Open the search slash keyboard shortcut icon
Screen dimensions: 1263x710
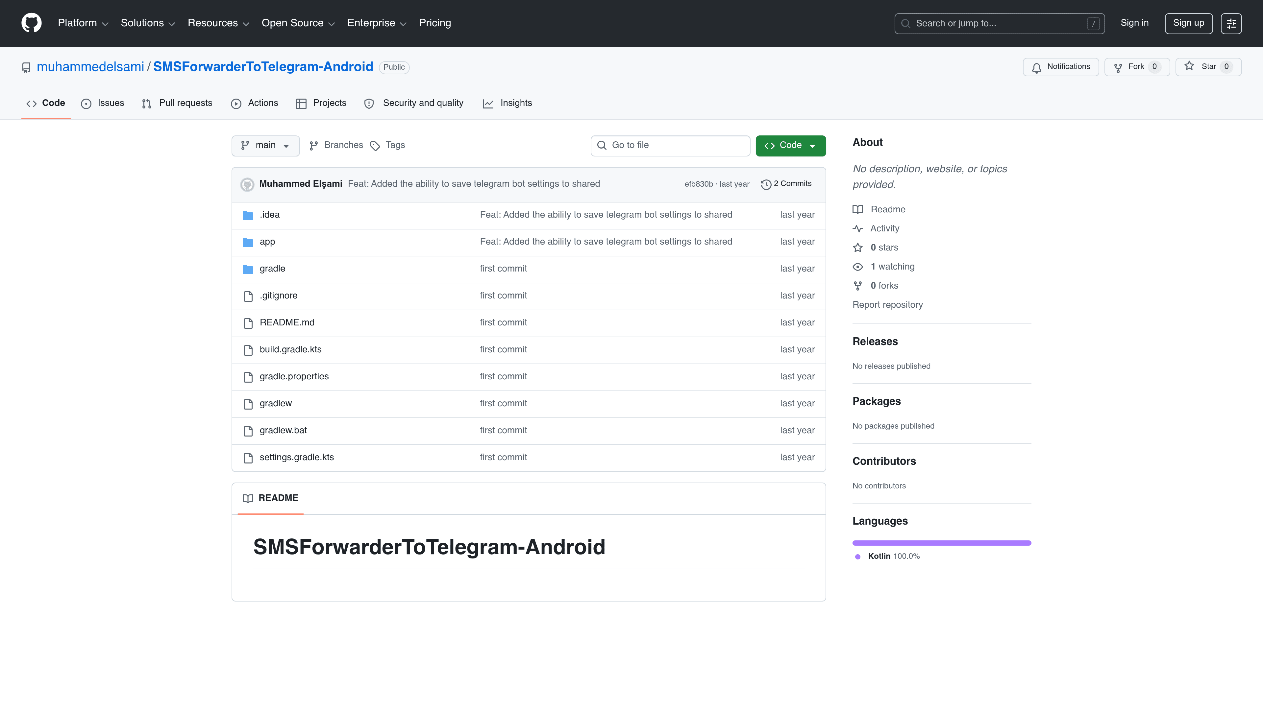point(1094,23)
